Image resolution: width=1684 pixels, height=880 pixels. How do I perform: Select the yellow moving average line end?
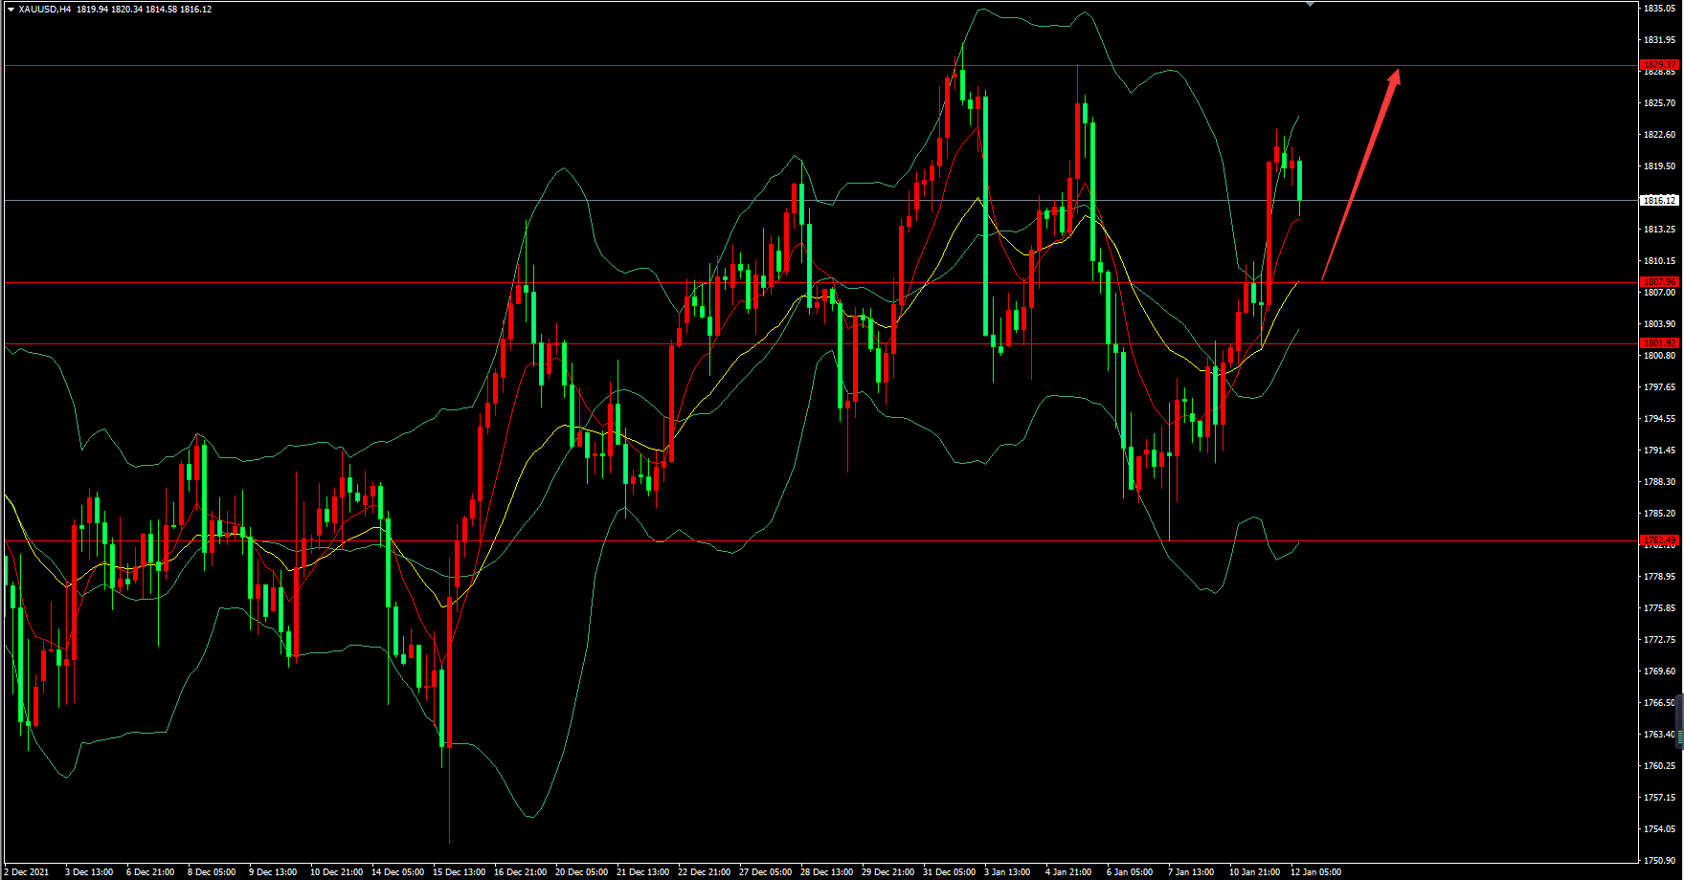pos(1296,284)
